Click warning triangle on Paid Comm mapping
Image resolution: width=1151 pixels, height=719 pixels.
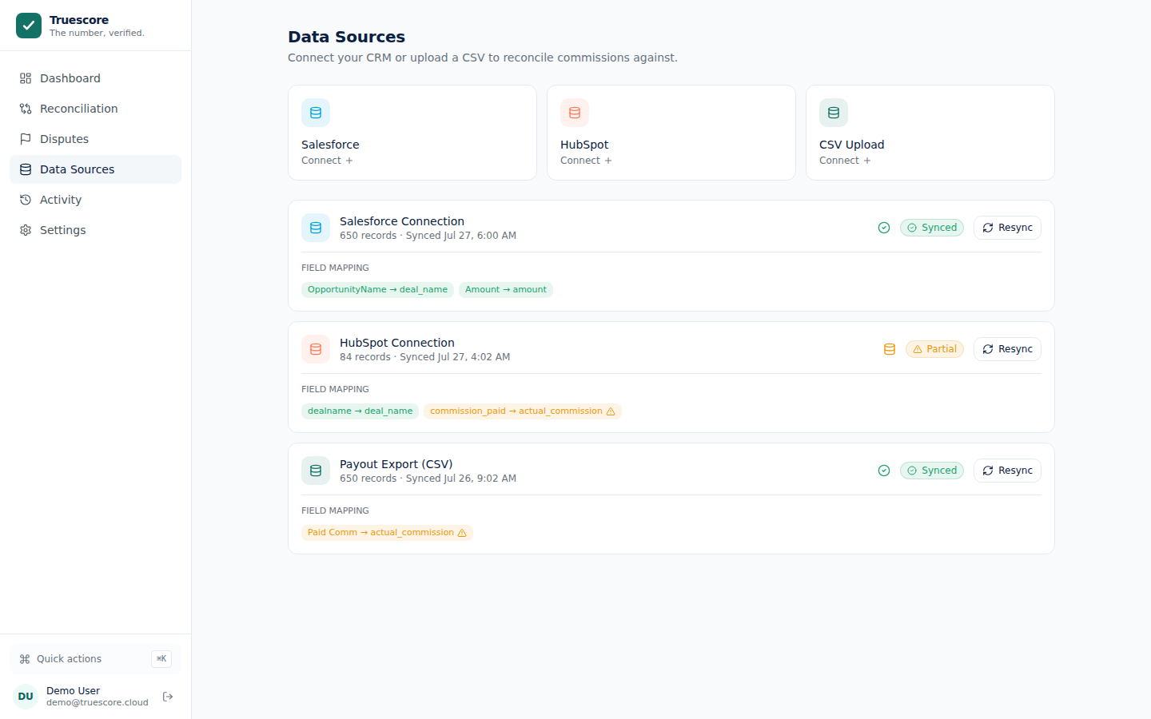462,533
